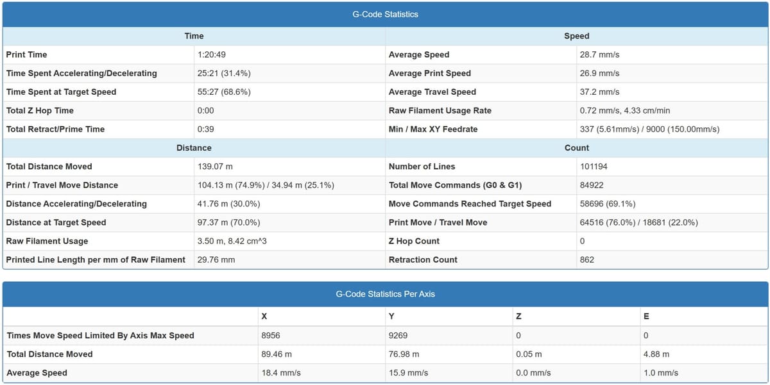Screen dimensions: 770x385
Task: Select the move command count 84922
Action: [591, 184]
